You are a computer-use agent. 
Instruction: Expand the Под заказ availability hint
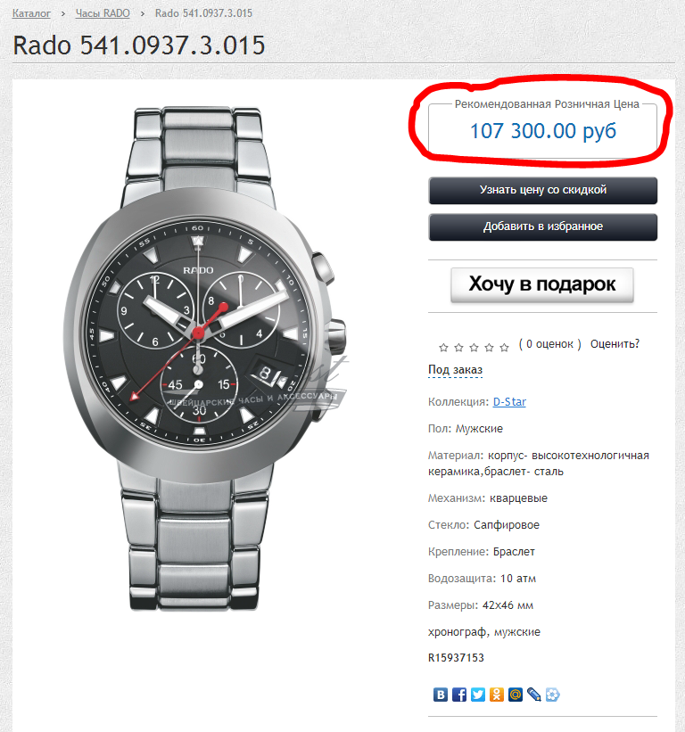[x=455, y=370]
